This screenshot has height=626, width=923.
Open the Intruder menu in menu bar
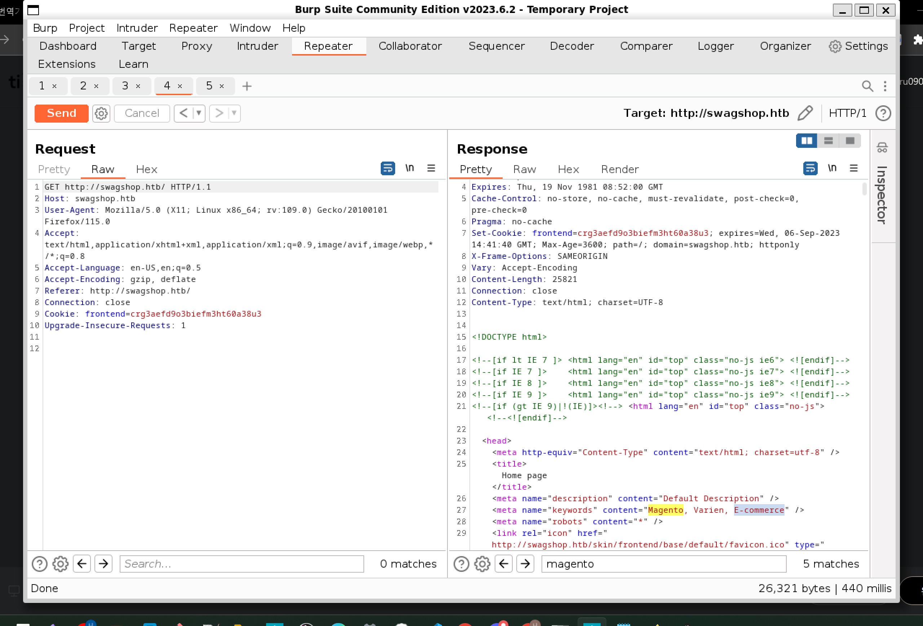pyautogui.click(x=137, y=28)
